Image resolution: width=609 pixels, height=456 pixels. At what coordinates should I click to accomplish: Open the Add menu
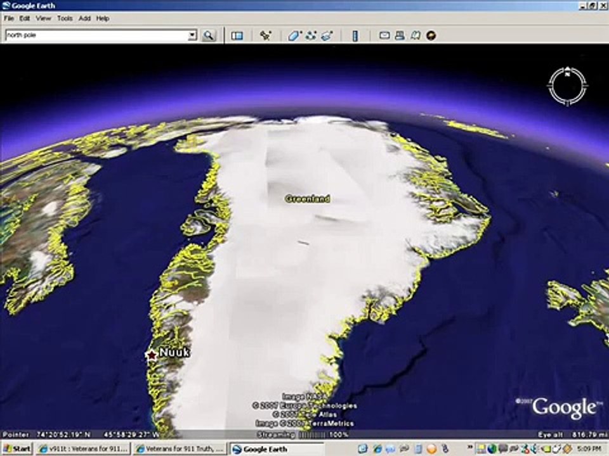click(x=84, y=18)
